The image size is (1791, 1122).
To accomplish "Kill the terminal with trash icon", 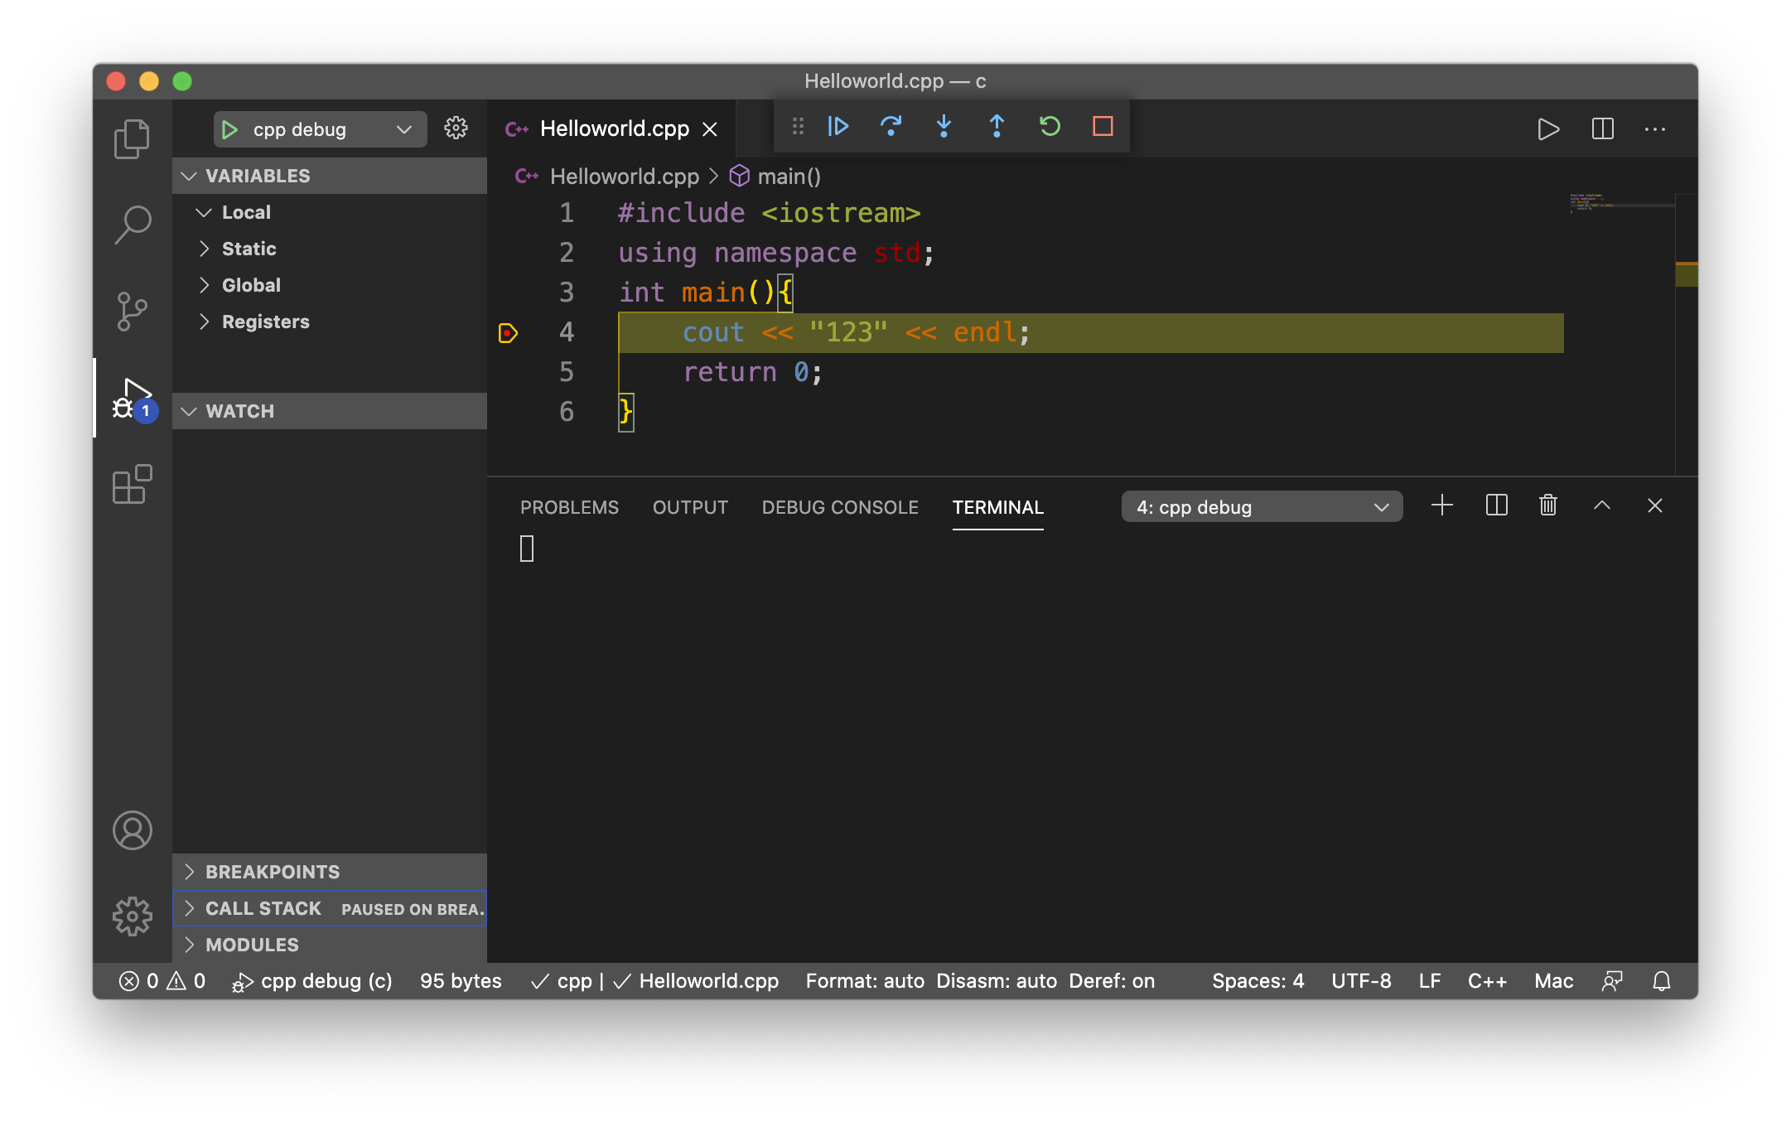I will pos(1548,506).
